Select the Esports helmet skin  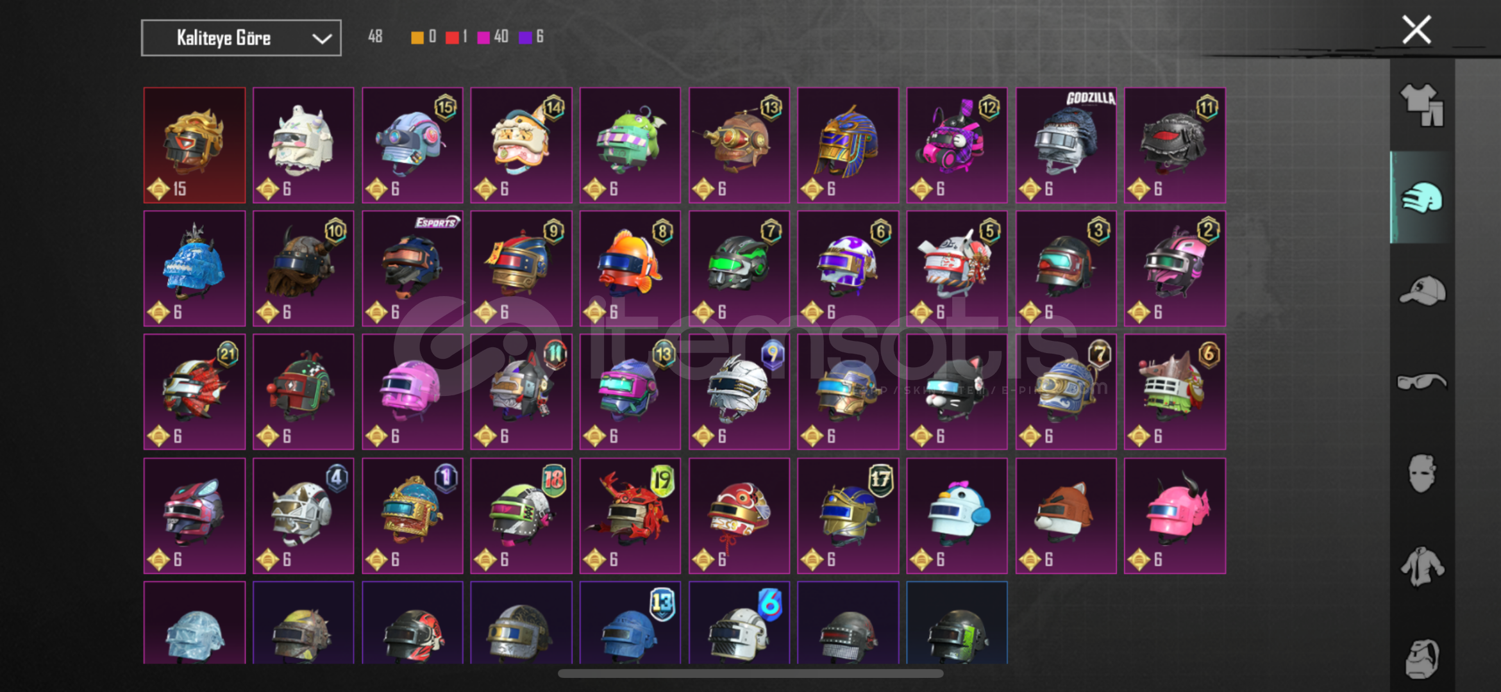412,268
